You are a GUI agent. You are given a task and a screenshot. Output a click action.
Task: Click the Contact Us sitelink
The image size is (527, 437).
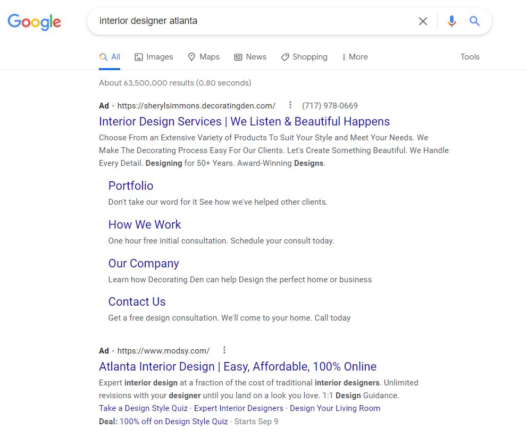coord(137,301)
